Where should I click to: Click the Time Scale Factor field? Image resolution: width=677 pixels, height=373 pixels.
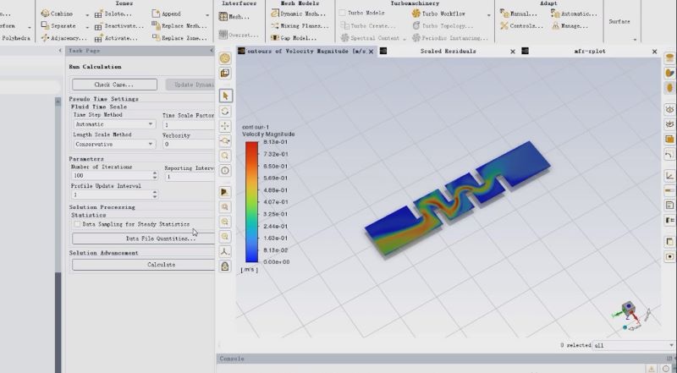pos(188,125)
